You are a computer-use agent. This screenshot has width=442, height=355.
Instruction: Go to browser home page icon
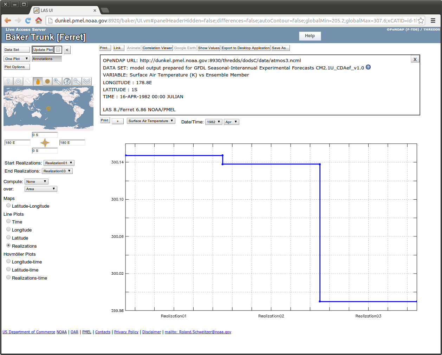(x=39, y=21)
